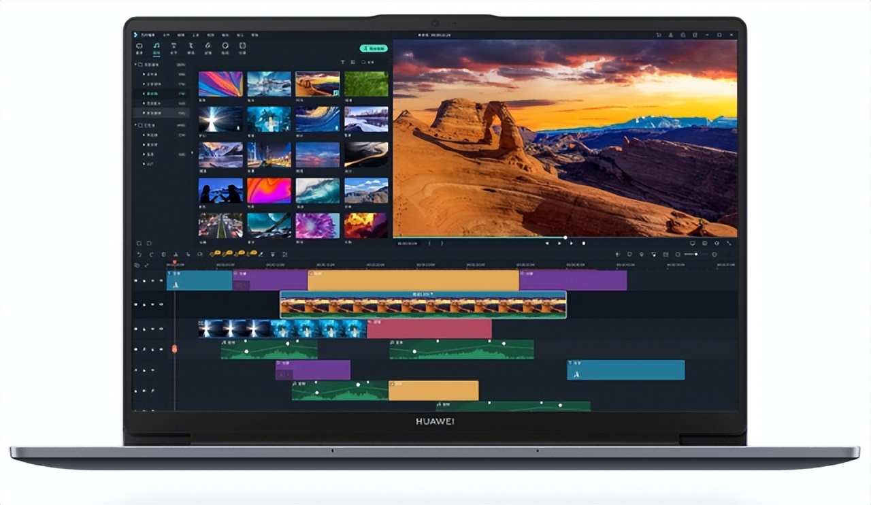Viewport: 871px width, 505px height.
Task: Click the grid view icon beside search
Action: pos(352,62)
